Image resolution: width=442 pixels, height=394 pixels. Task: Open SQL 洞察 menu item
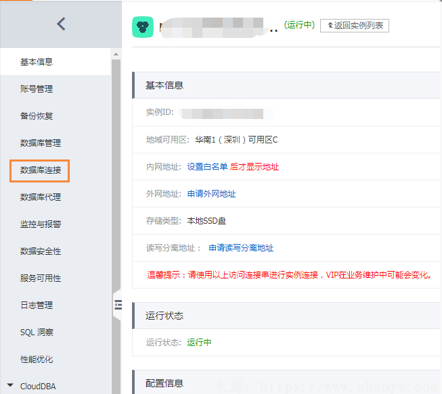[37, 333]
